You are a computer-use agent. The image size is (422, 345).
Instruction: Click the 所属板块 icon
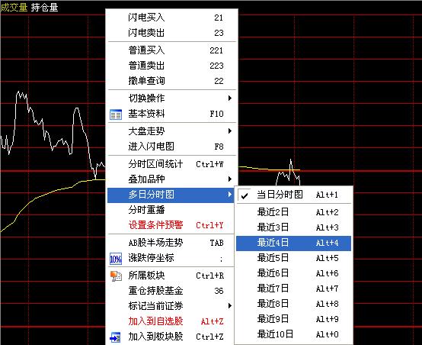point(116,276)
